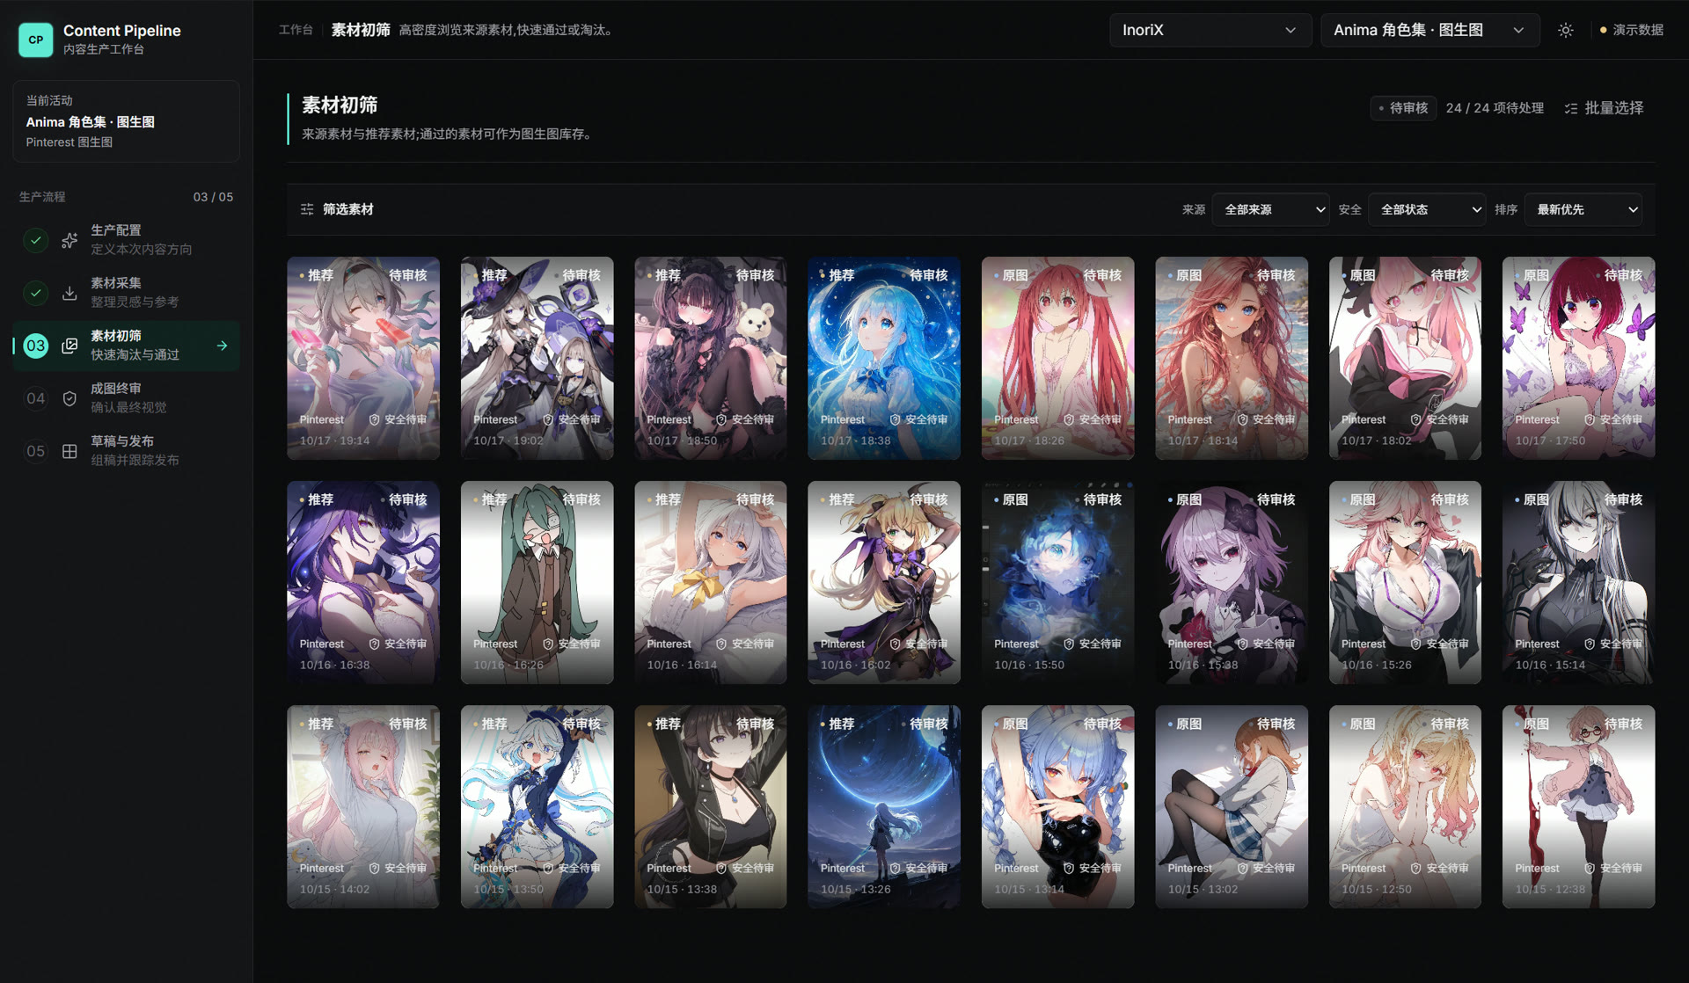Open the Anima 角色集 · 图生图 campaign dropdown
This screenshot has height=983, width=1689.
pyautogui.click(x=1429, y=30)
